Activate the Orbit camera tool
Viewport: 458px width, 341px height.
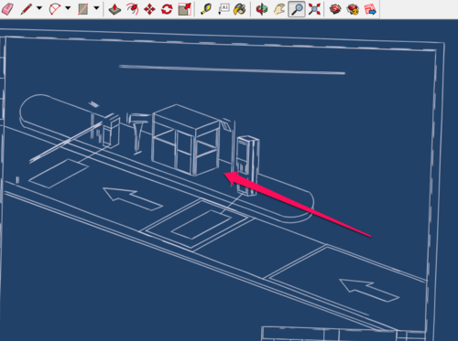(262, 9)
